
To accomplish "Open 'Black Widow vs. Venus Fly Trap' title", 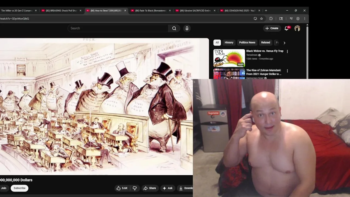I will coord(265,51).
